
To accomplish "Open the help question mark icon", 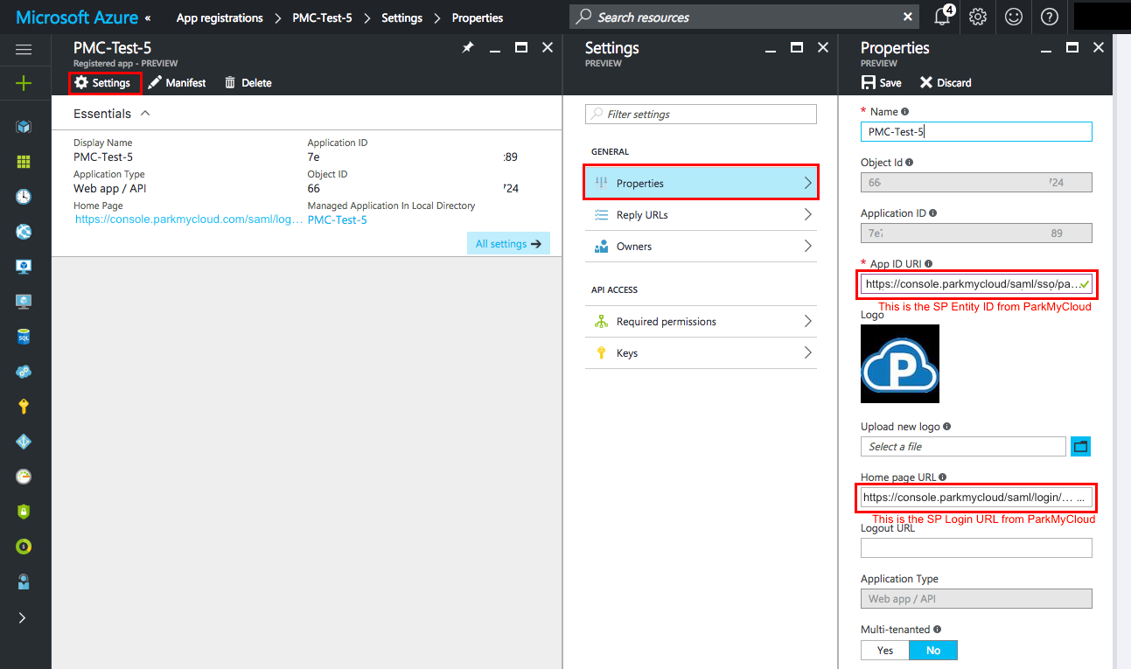I will click(x=1050, y=17).
